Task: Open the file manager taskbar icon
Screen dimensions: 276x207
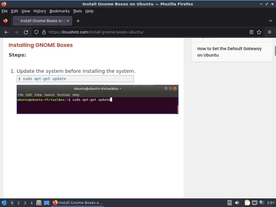Action: pyautogui.click(x=39, y=203)
